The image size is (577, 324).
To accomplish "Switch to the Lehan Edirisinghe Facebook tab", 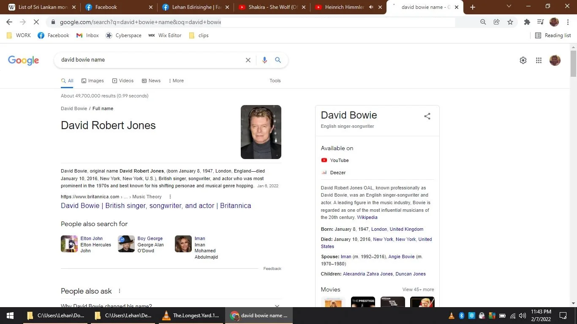I will tap(196, 7).
